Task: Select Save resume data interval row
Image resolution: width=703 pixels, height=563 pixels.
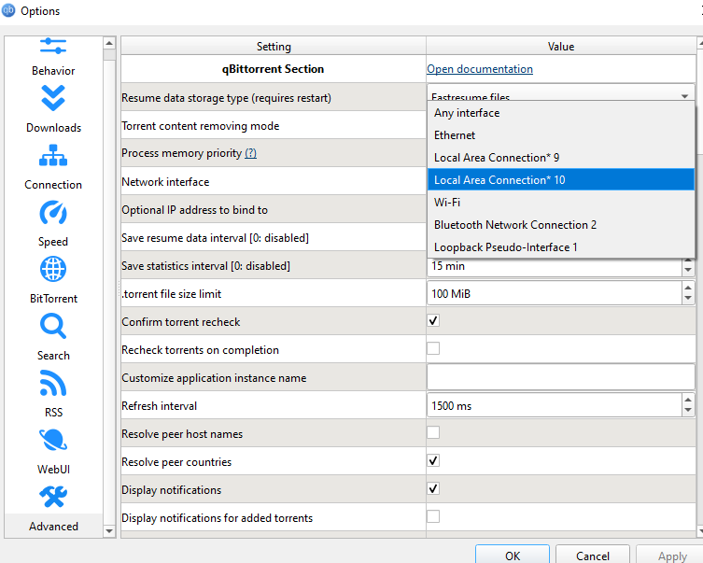Action: click(274, 237)
